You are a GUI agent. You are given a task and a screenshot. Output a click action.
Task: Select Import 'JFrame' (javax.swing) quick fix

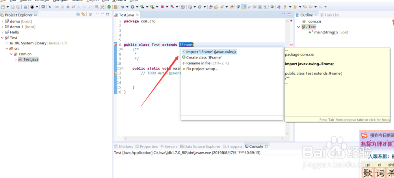209,52
